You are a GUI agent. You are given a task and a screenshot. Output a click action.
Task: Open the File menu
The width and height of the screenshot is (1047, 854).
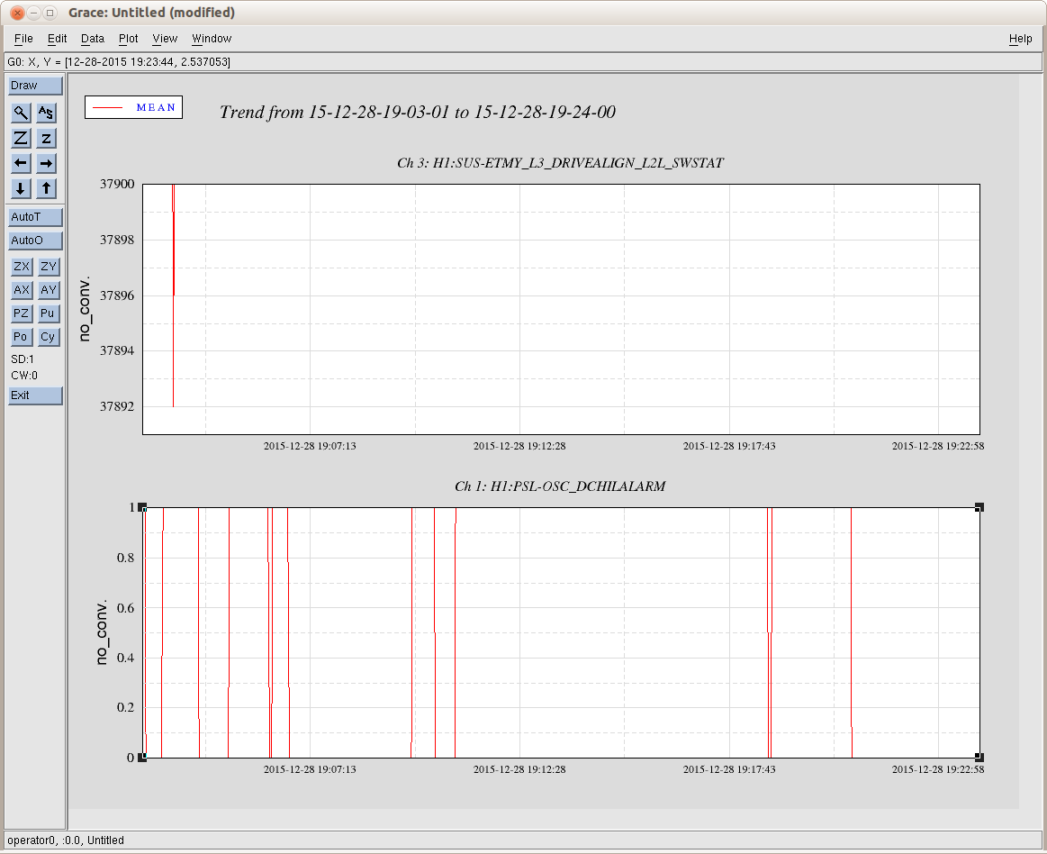(x=23, y=39)
